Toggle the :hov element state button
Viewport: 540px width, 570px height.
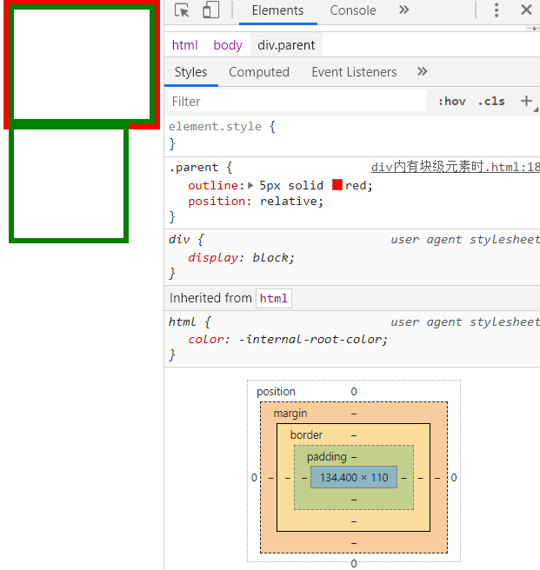(x=452, y=101)
